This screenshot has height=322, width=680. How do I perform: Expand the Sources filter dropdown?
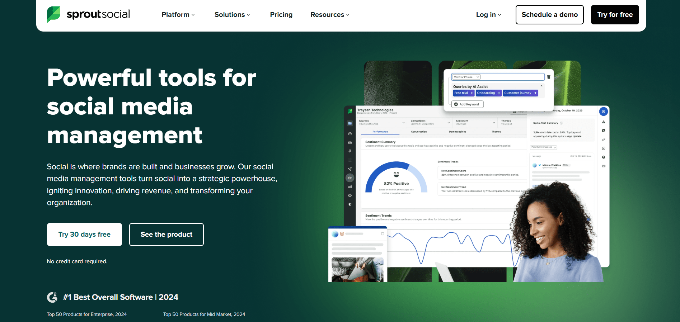382,122
